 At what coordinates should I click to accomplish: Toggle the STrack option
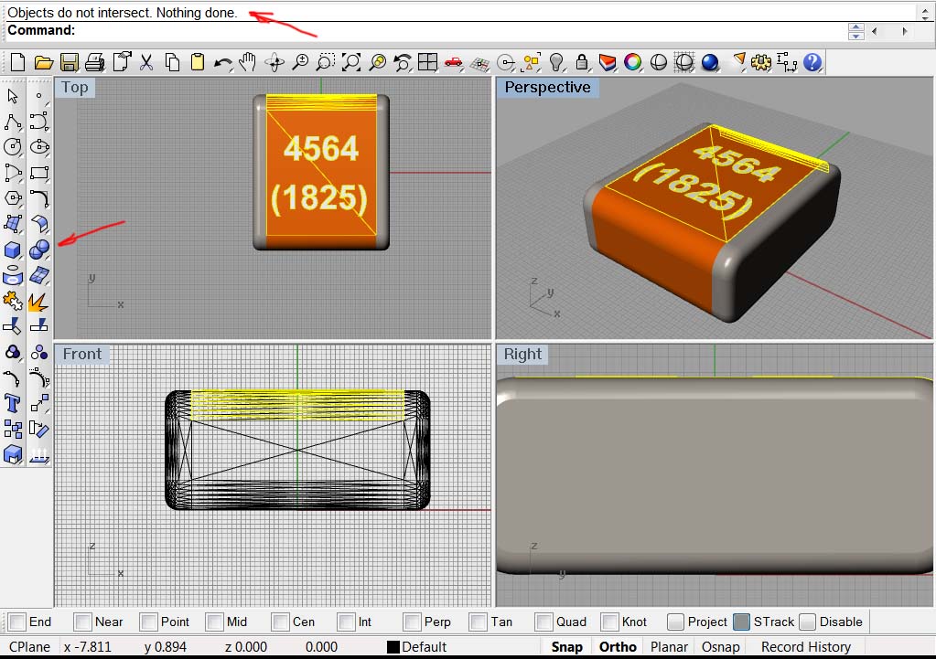pos(741,622)
